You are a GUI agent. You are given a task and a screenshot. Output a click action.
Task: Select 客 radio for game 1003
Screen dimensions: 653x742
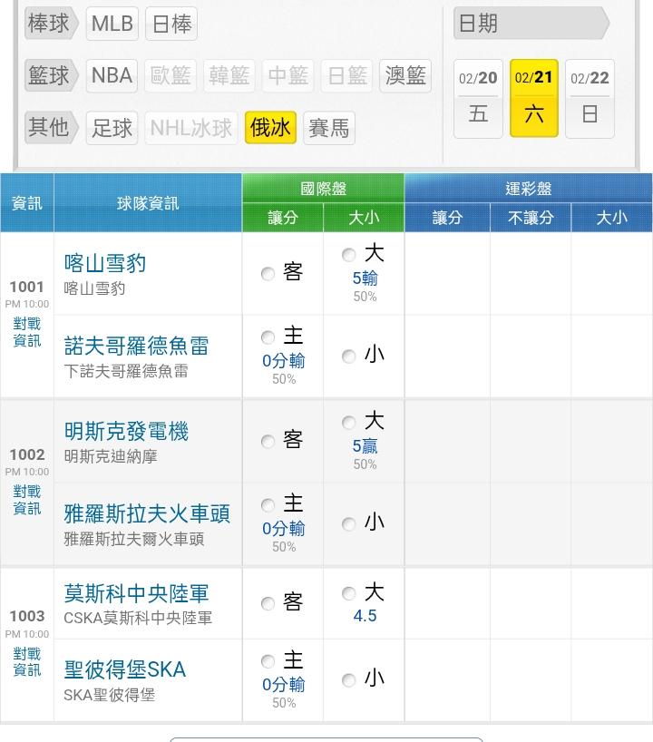[268, 603]
